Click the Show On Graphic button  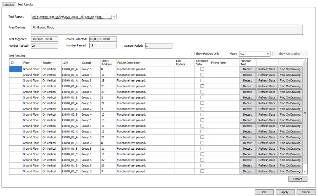[x=290, y=54]
